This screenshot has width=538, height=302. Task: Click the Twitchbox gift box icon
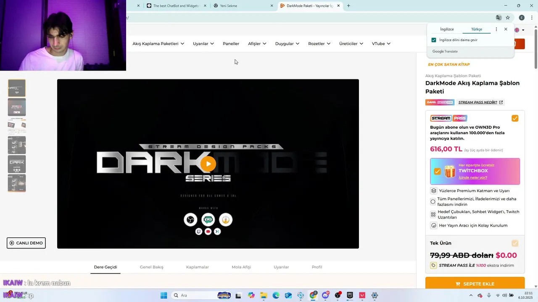click(x=450, y=171)
